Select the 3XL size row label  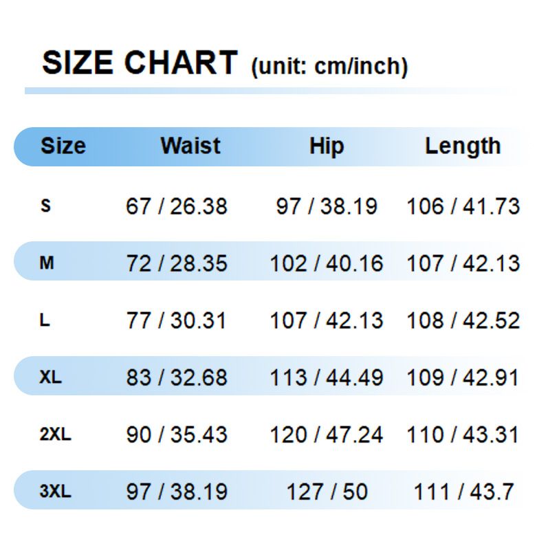pyautogui.click(x=55, y=492)
